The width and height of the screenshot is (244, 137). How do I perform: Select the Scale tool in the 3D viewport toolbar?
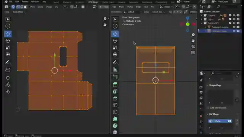click(115, 48)
